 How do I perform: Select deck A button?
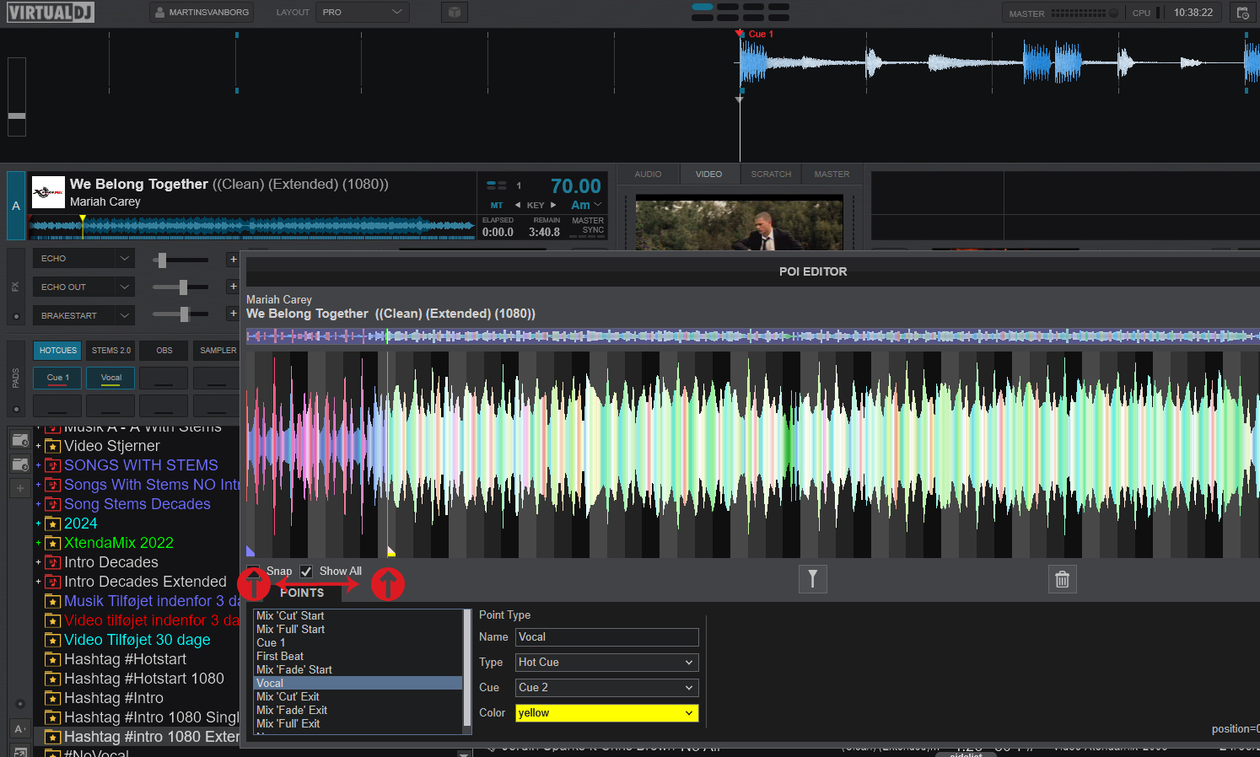(x=16, y=206)
